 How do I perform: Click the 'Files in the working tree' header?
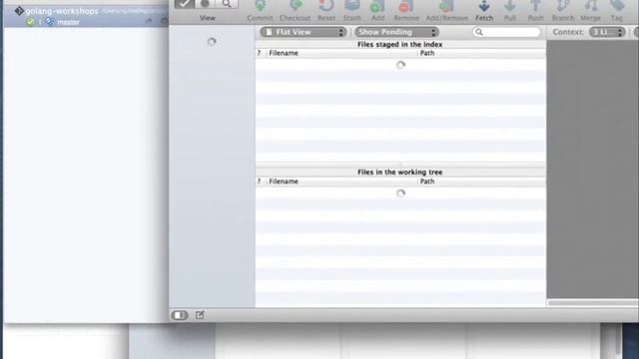(399, 173)
